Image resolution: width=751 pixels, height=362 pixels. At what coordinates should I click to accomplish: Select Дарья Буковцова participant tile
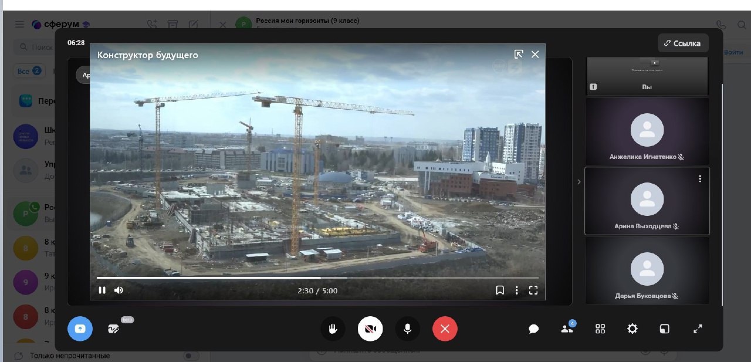[x=647, y=270]
